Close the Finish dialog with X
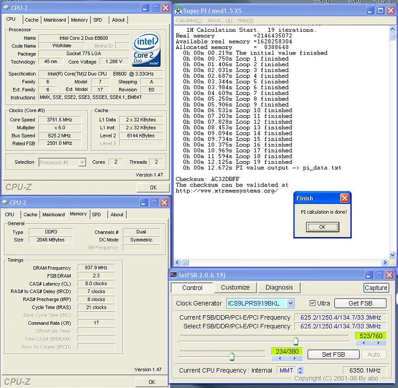 pos(344,198)
